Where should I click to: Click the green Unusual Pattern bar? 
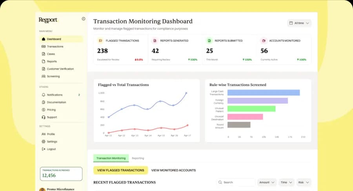[251, 109]
